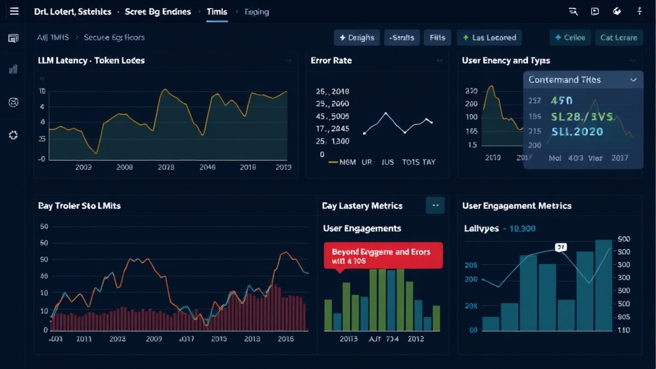Open LLM Latency panel options menu
Screen dimensions: 656x369
(289, 61)
